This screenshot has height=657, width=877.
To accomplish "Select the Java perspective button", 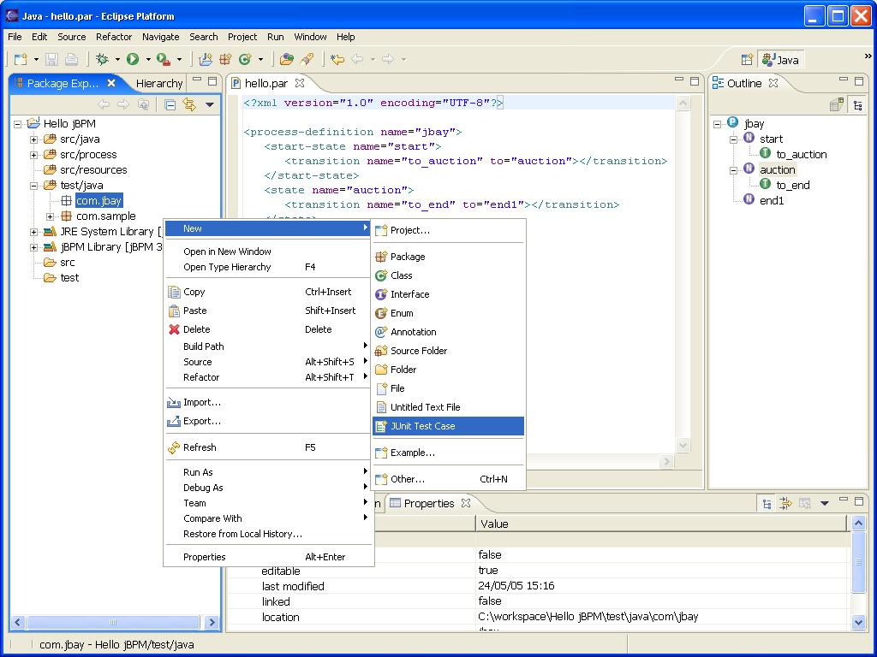I will [x=781, y=60].
